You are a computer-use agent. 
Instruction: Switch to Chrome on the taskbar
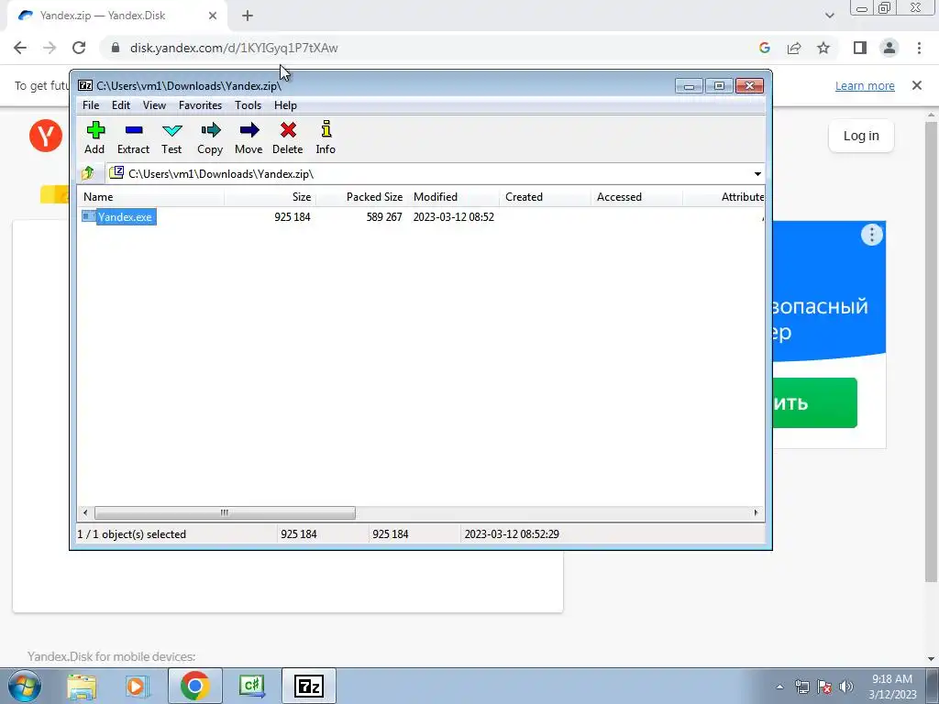194,686
